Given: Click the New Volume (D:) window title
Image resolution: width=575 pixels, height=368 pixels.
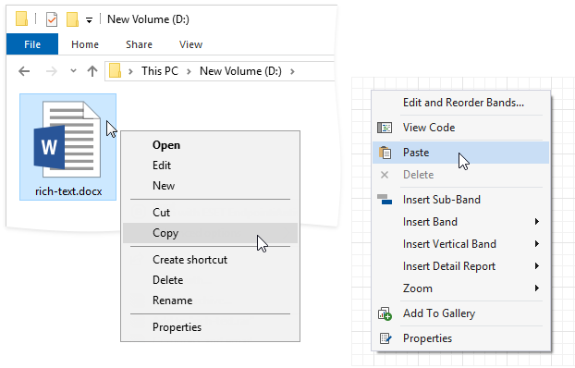Looking at the screenshot, I should (x=148, y=19).
